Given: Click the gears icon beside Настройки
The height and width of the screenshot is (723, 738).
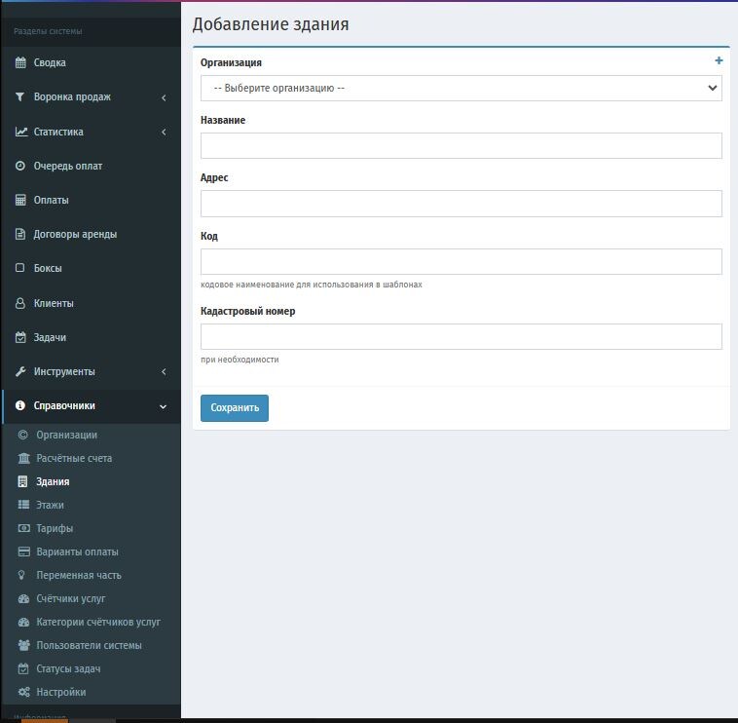Looking at the screenshot, I should (24, 692).
